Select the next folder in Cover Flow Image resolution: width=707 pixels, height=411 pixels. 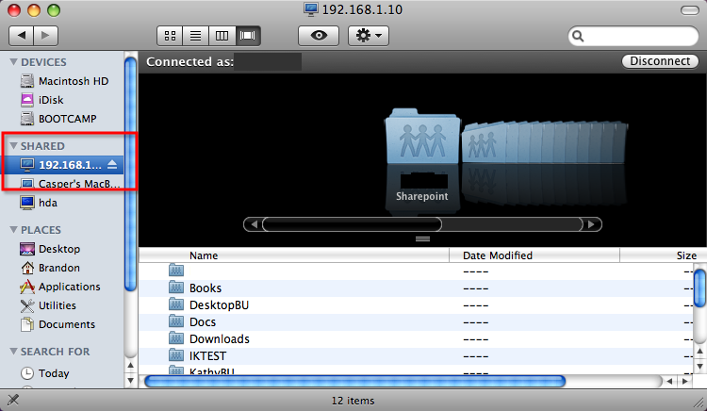(483, 142)
